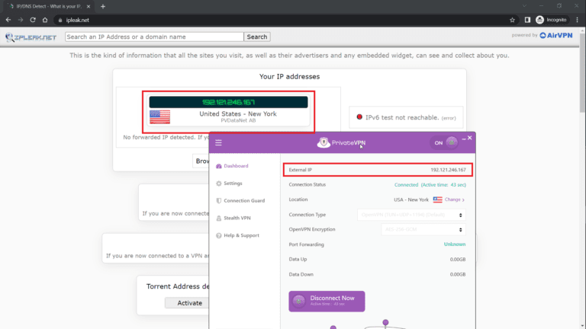
Task: Click the Data Up 0.00GB value
Action: (458, 259)
